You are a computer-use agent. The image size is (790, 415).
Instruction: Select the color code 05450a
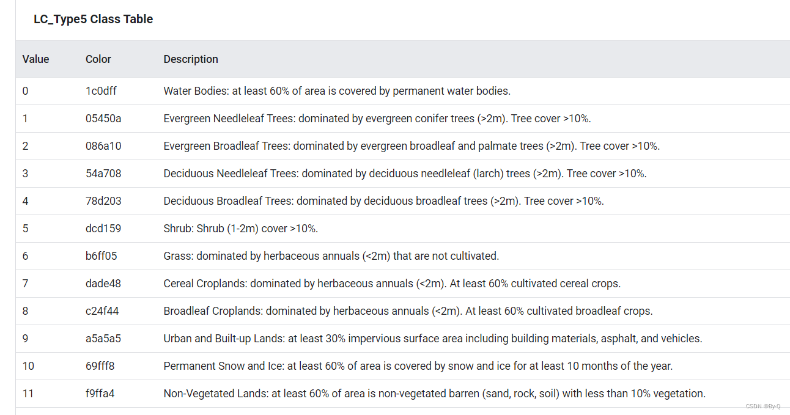tap(103, 119)
